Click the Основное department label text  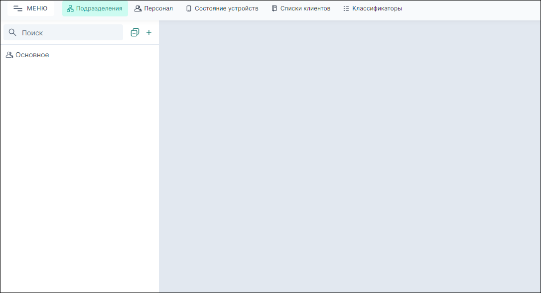(x=31, y=55)
